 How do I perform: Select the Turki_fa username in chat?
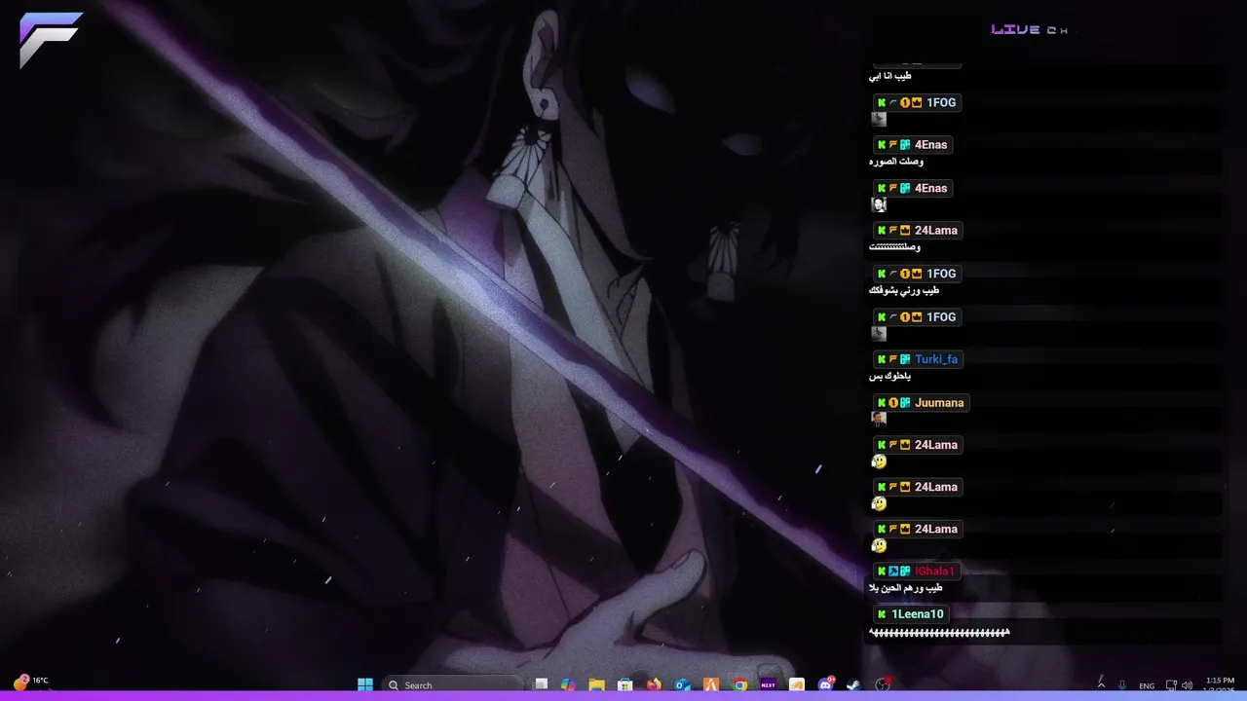click(x=936, y=359)
